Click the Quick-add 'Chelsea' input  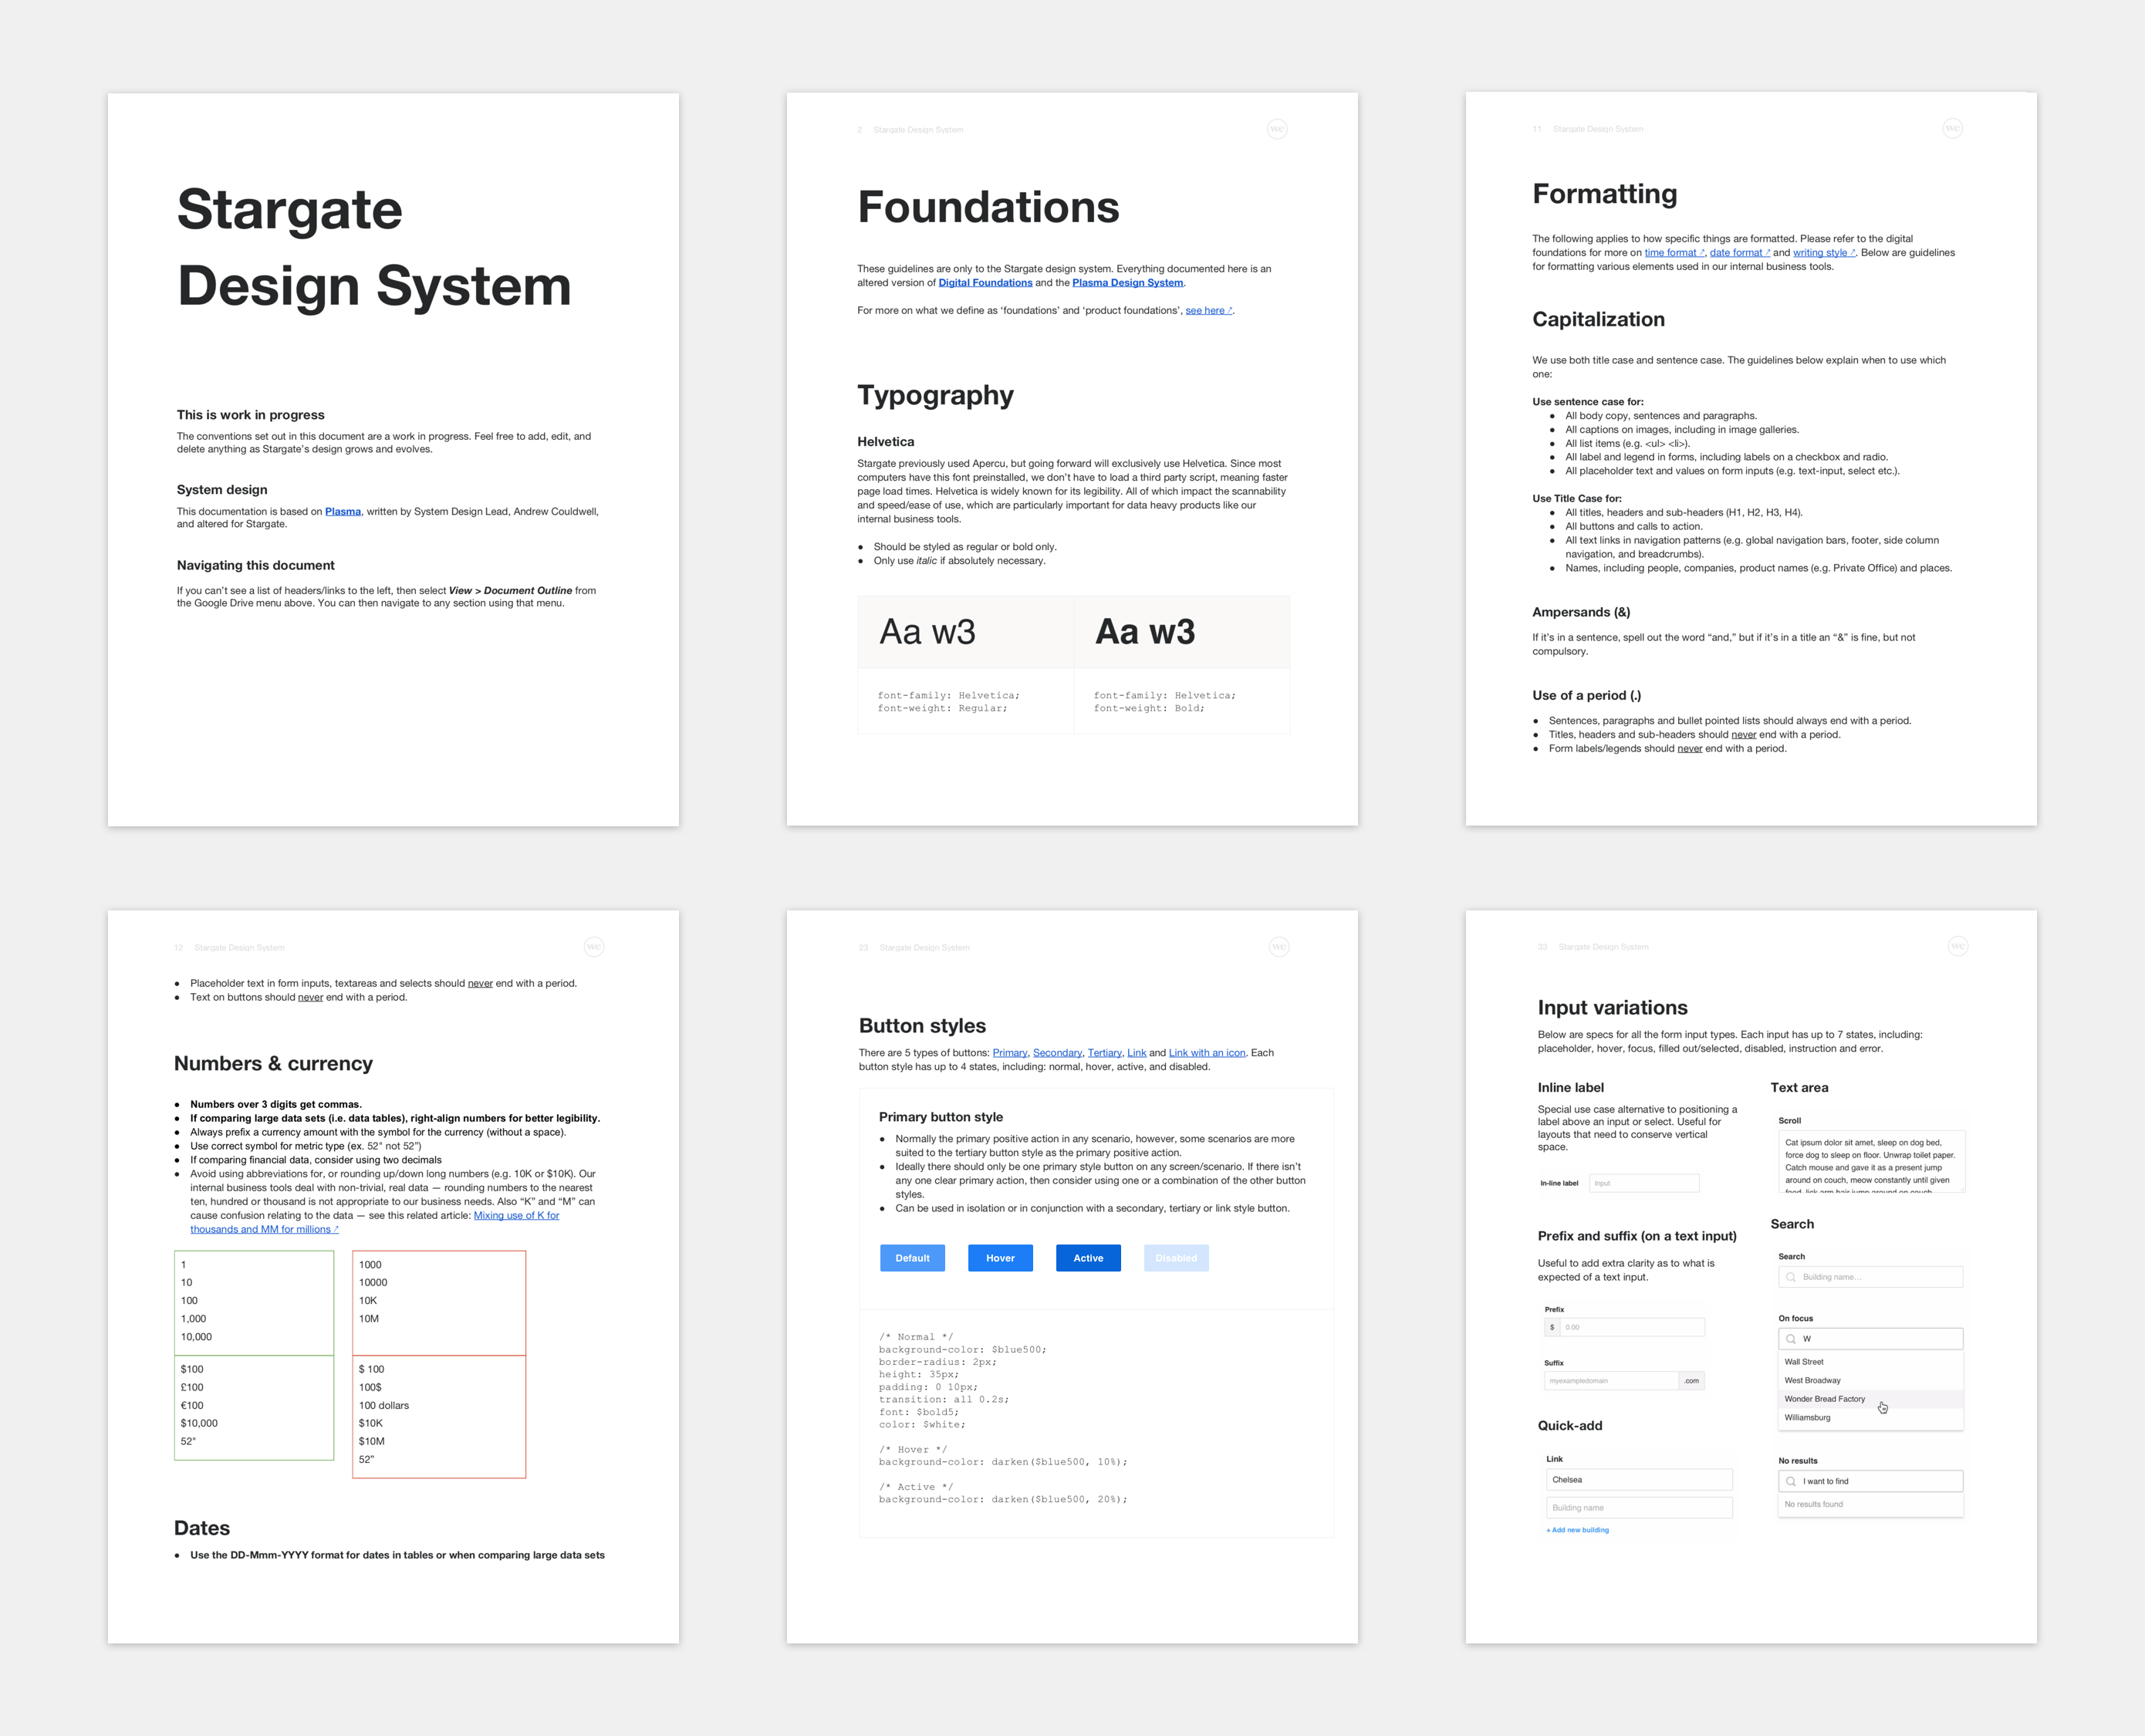1639,1480
